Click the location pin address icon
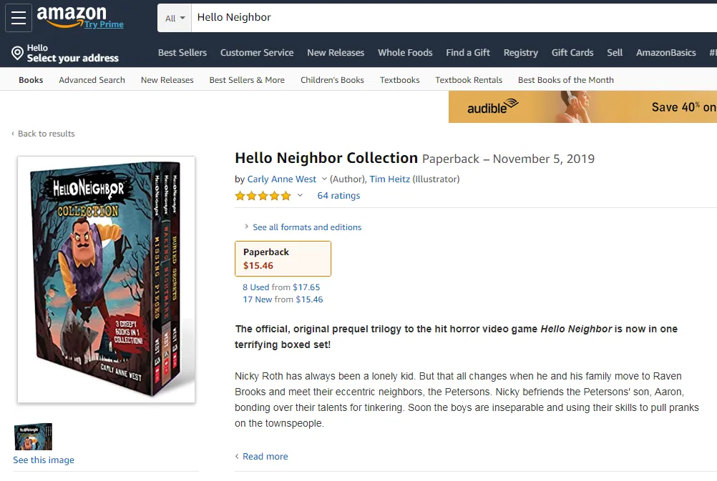The height and width of the screenshot is (481, 717). pyautogui.click(x=17, y=53)
